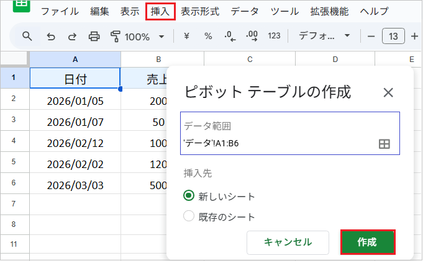Print the spreadsheet

(94, 37)
